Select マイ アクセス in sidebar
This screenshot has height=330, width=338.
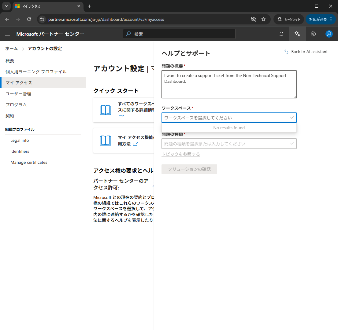click(43, 83)
